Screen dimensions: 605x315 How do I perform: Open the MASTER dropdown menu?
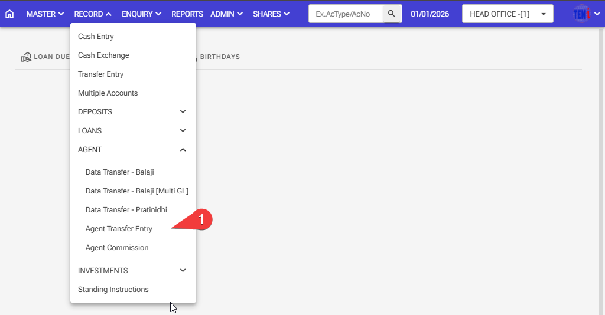[45, 14]
